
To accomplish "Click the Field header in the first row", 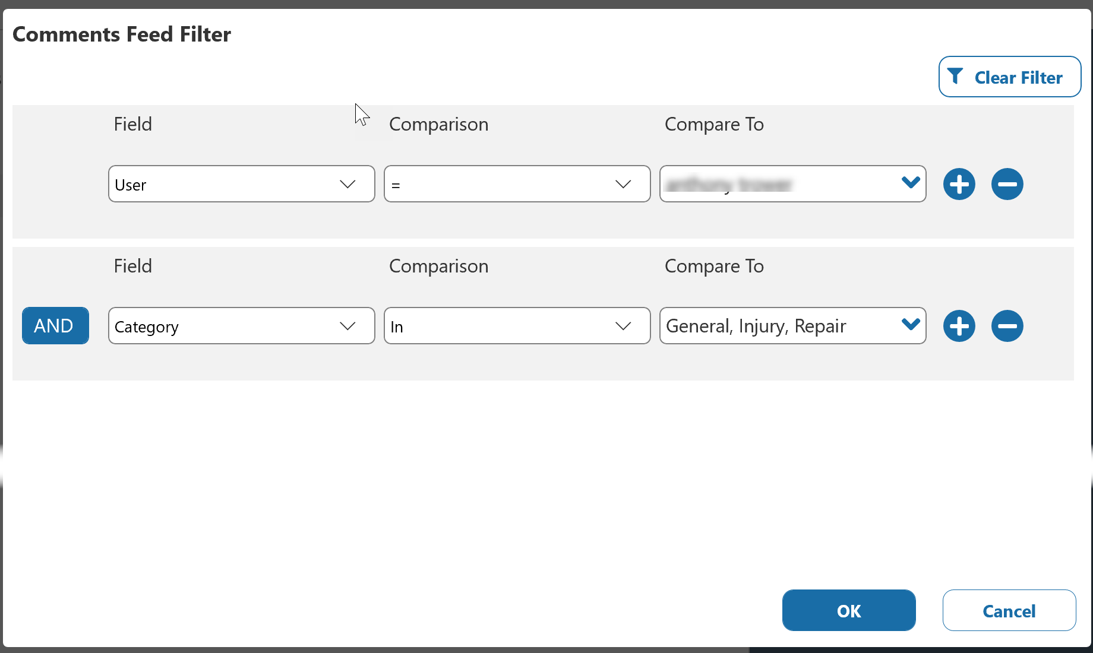I will [x=132, y=124].
